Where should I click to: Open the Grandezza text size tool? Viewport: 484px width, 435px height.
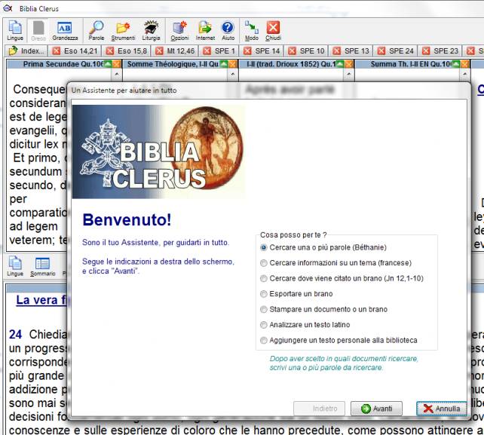click(65, 31)
